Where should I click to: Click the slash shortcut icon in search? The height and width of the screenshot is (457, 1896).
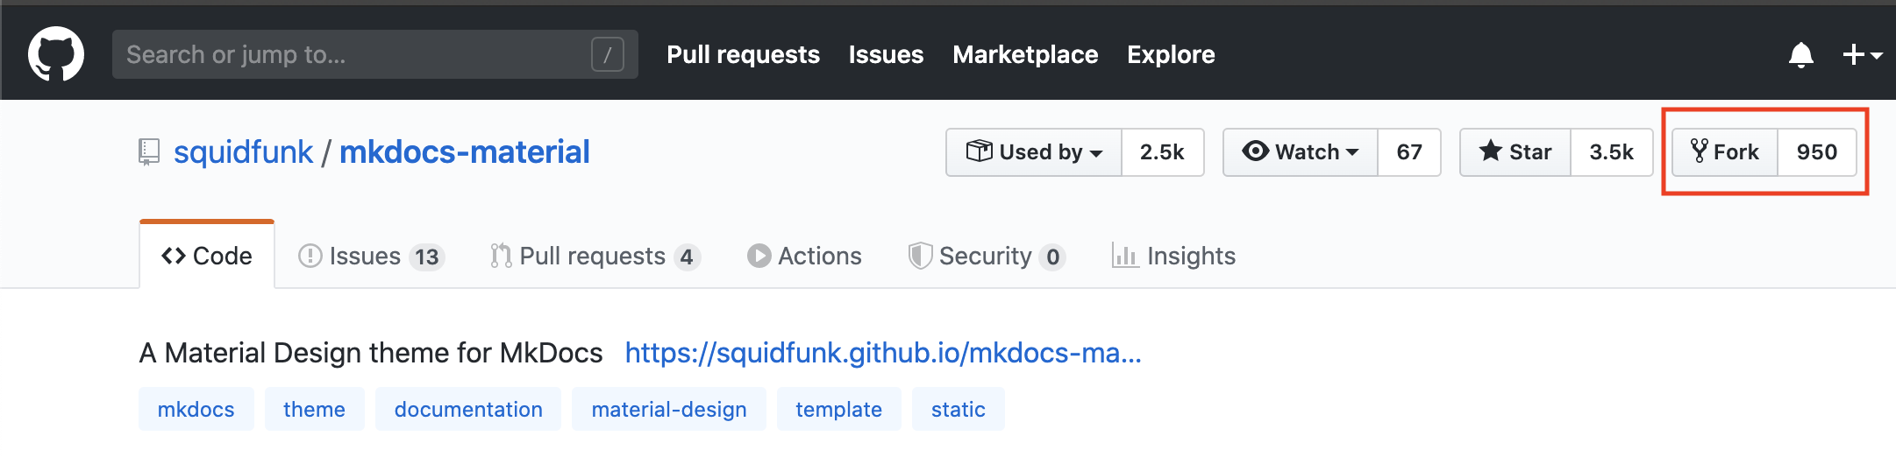click(x=608, y=54)
